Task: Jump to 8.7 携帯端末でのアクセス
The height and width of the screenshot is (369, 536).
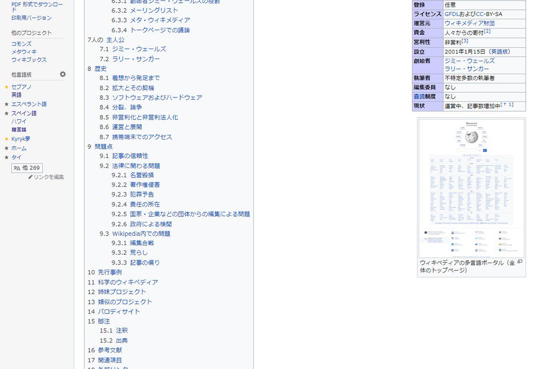Action: click(136, 137)
